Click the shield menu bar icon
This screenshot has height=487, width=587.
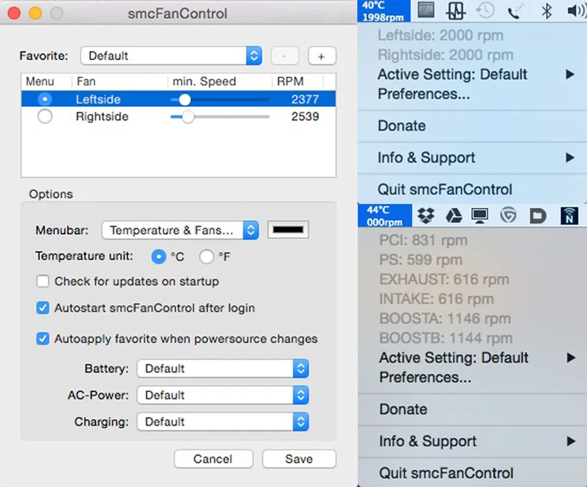coord(508,216)
